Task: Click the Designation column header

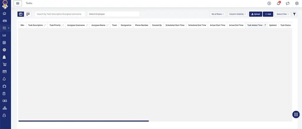Action: pos(126,25)
